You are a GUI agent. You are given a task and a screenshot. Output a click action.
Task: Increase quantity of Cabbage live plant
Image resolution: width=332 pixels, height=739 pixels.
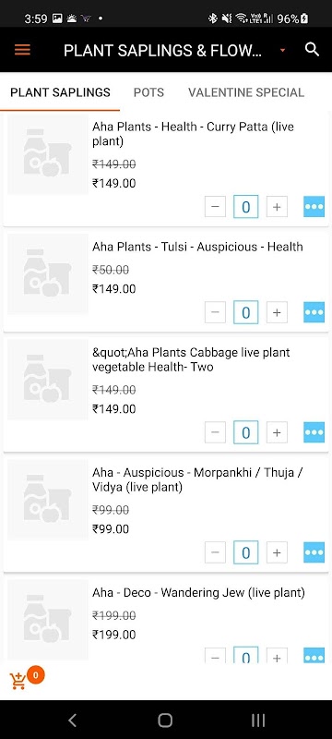click(x=277, y=432)
